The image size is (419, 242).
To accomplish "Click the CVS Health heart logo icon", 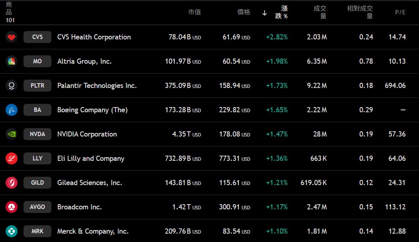I will [x=11, y=37].
